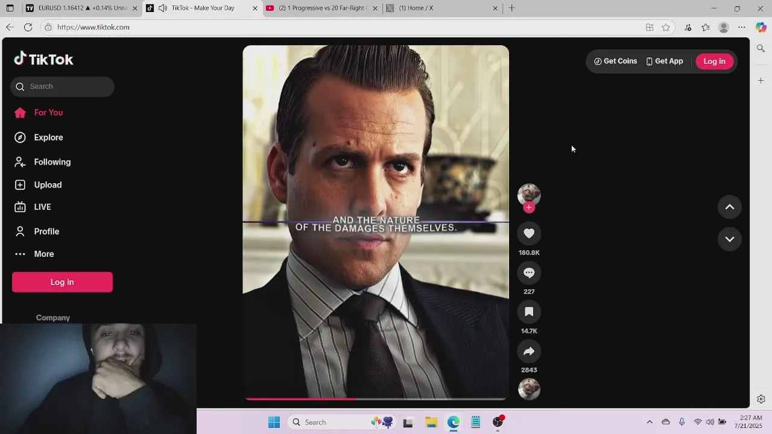This screenshot has height=434, width=772.
Task: Open Edge sidebar search icon
Action: 761,48
